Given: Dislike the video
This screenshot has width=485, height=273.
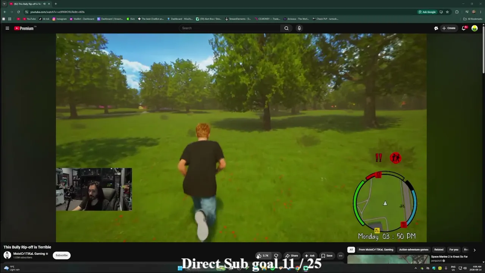Looking at the screenshot, I should (x=276, y=256).
